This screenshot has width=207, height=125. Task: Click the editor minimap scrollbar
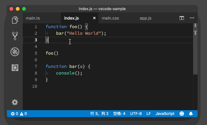click(x=195, y=49)
